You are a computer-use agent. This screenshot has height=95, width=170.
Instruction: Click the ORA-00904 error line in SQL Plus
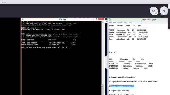coord(43,29)
